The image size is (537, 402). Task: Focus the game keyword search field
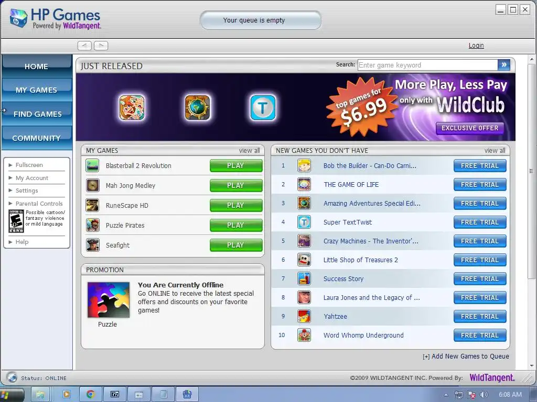tap(427, 64)
